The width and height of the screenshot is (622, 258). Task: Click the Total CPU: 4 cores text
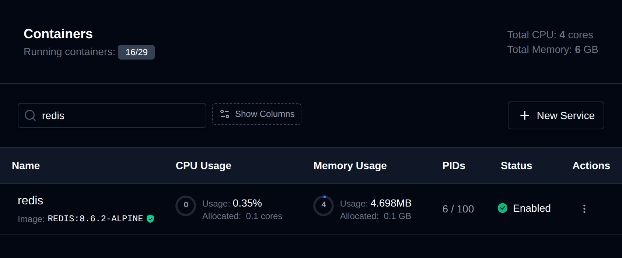(550, 35)
